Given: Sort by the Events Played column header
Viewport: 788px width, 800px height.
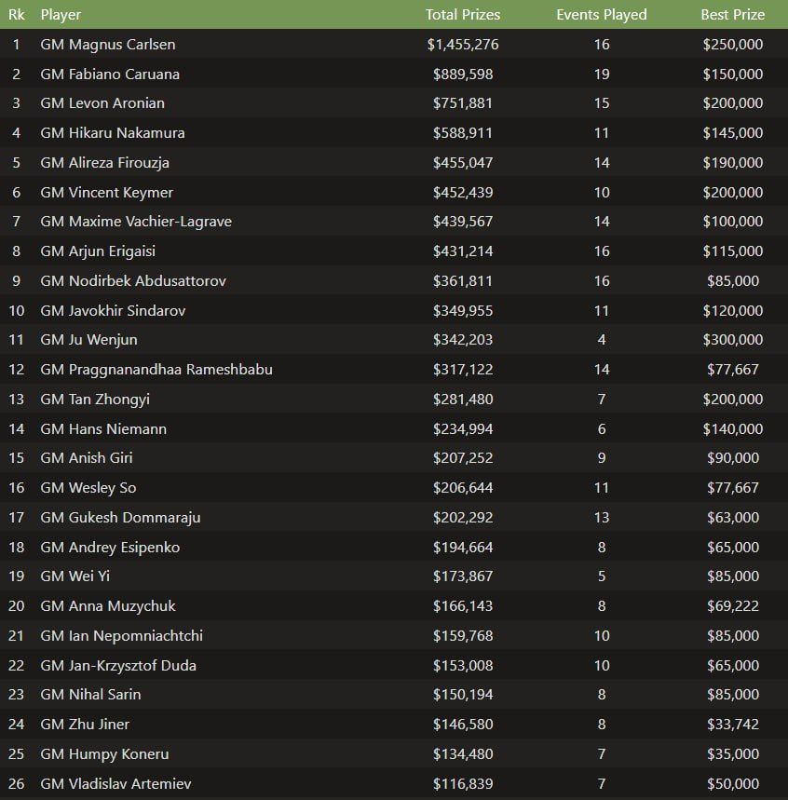Looking at the screenshot, I should pos(601,15).
